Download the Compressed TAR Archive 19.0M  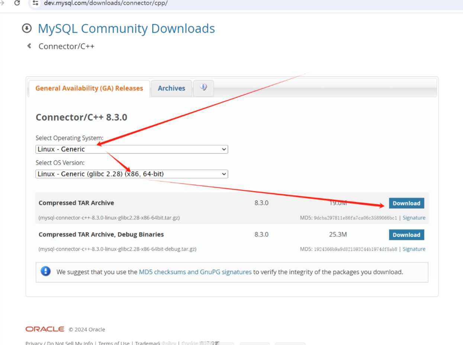point(406,203)
